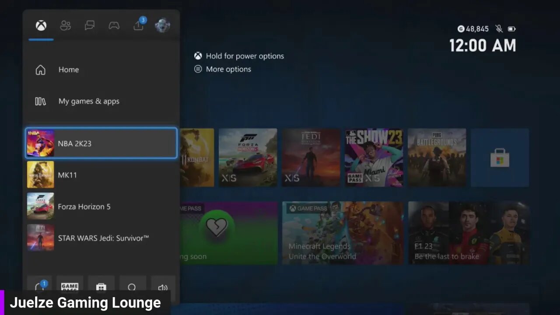This screenshot has width=560, height=315.
Task: Switch to the People tab
Action: coord(65,26)
